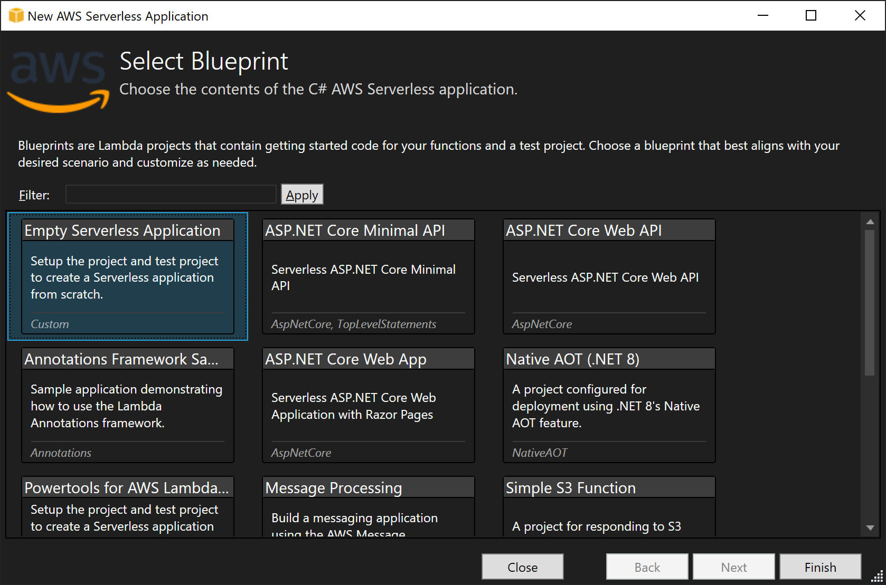The width and height of the screenshot is (886, 585).
Task: Click the blueprint list scroll-down arrow
Action: (x=870, y=528)
